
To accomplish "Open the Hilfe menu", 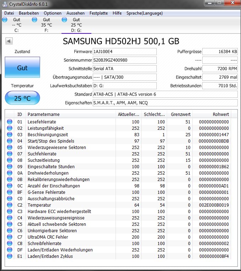I will [117, 13].
